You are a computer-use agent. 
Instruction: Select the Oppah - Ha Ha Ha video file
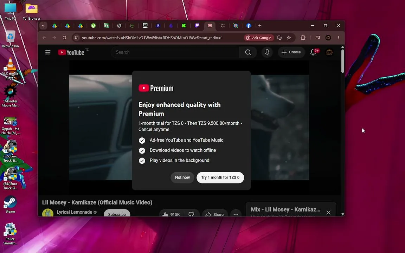pyautogui.click(x=10, y=126)
